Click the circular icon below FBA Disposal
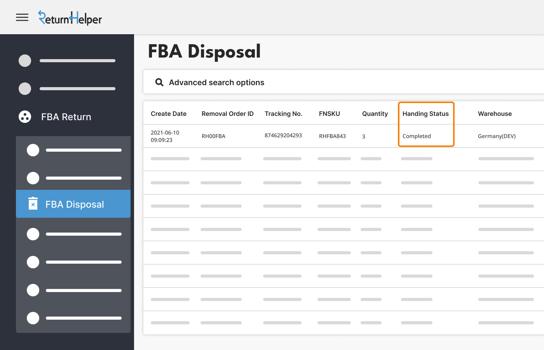 click(x=33, y=234)
